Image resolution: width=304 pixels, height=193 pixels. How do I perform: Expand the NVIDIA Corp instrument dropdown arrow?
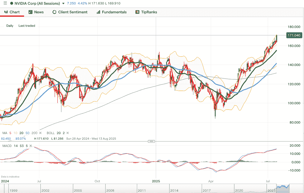point(63,4)
